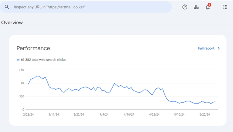
Task: Click the Full report chevron arrow
Action: coord(218,48)
